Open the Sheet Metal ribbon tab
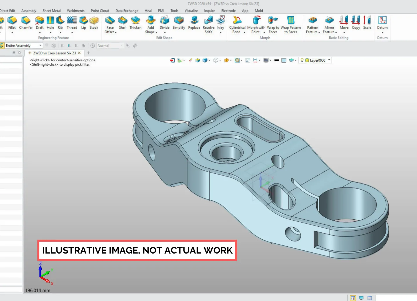Image resolution: width=417 pixels, height=301 pixels. tap(52, 11)
